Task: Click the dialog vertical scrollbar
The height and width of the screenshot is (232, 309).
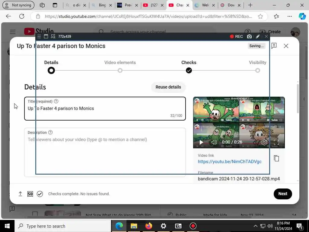Action: [x=298, y=99]
